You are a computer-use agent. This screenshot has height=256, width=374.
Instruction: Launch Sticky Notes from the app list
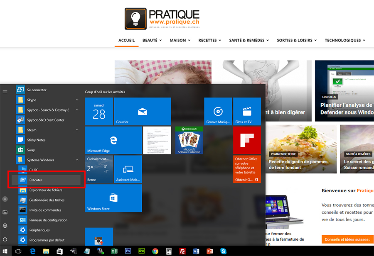(48, 140)
